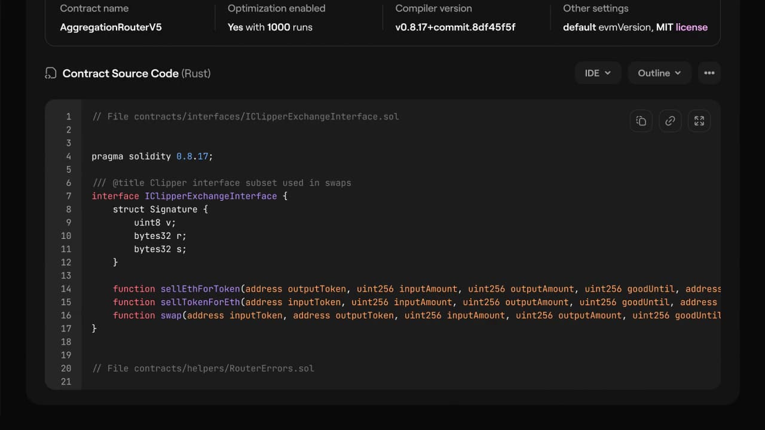Click the Contract Source Code heading
765x430 pixels.
click(x=121, y=73)
